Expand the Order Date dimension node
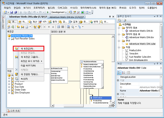This screenshot has height=118, width=164. [x=9, y=90]
